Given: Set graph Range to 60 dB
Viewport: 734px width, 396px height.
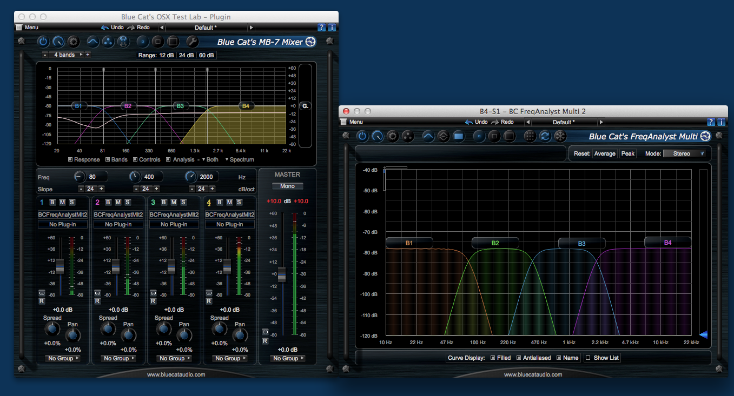Looking at the screenshot, I should pos(206,55).
